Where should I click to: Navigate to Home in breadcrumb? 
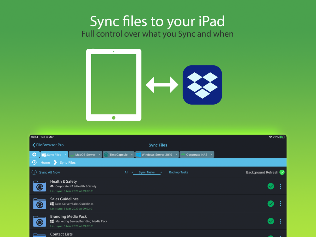tap(45, 163)
